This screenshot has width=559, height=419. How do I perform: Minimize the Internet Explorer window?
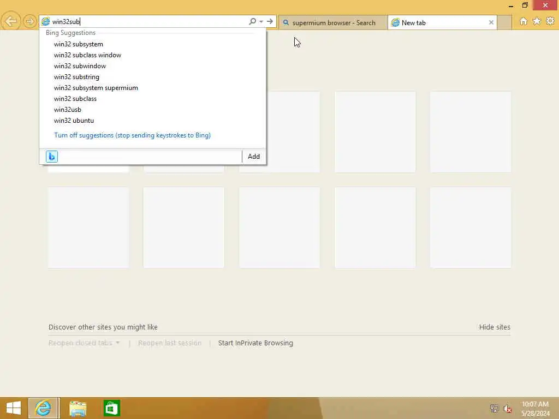(510, 5)
